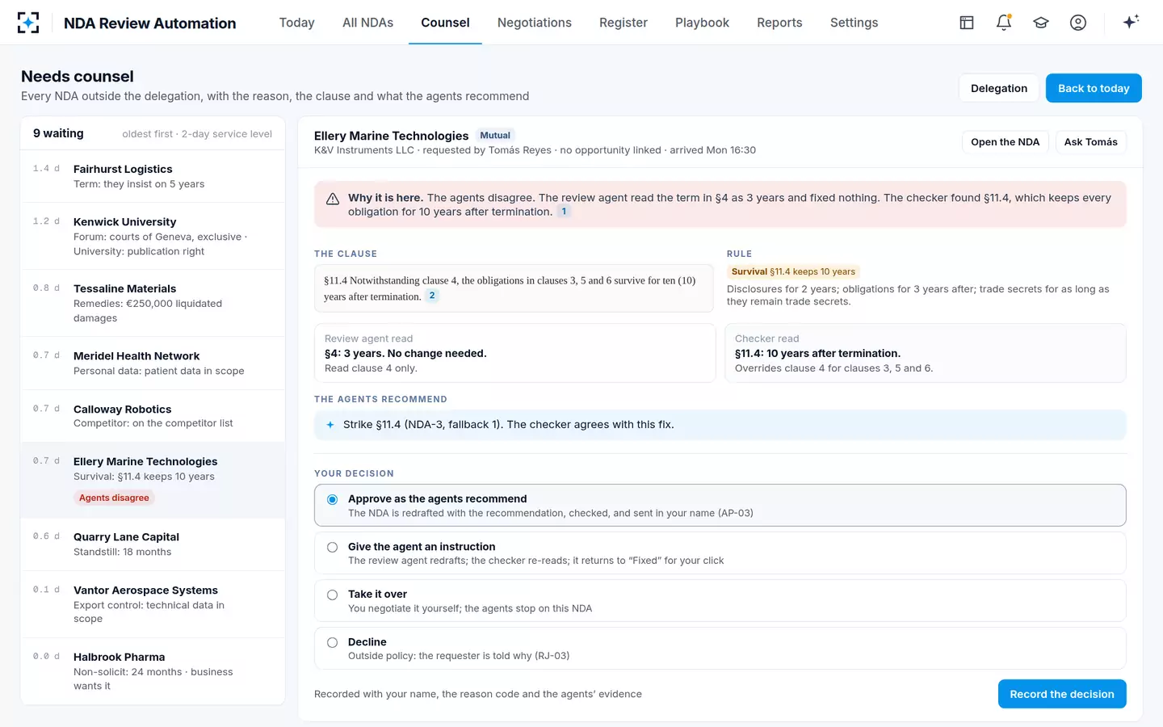The width and height of the screenshot is (1163, 727).
Task: Open the Fairhurst Logistics item
Action: coord(153,176)
